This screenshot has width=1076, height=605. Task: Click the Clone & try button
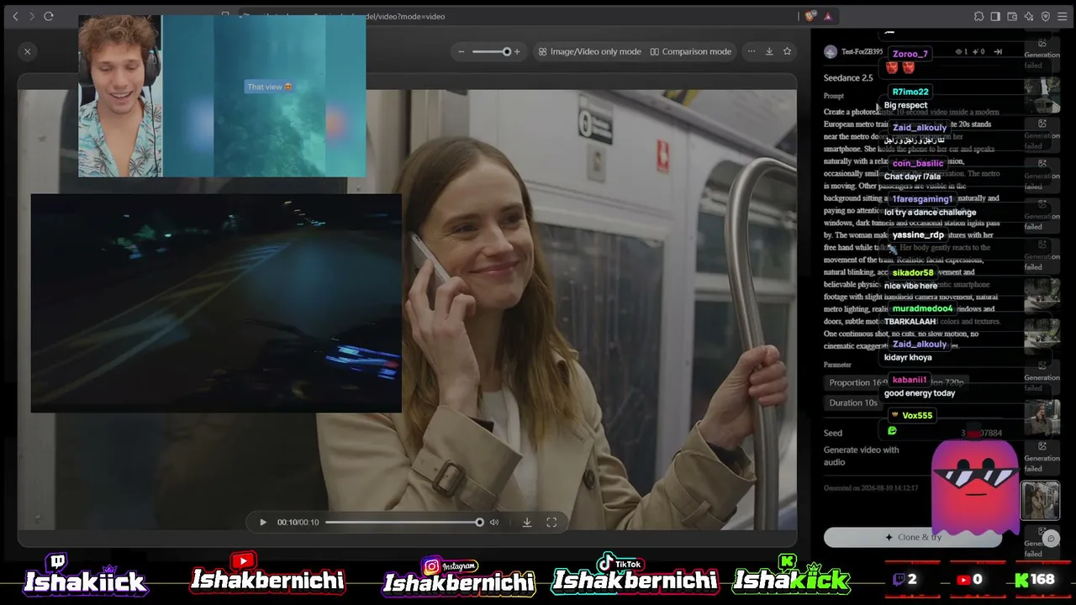coord(913,537)
